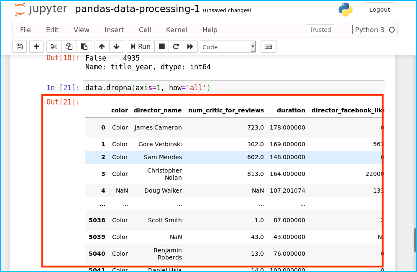417x272 pixels.
Task: Click the Jupyter logo
Action: (x=41, y=10)
